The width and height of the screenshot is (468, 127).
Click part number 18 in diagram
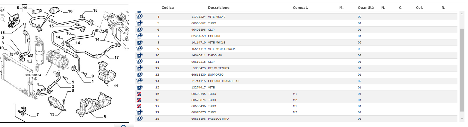(70, 11)
